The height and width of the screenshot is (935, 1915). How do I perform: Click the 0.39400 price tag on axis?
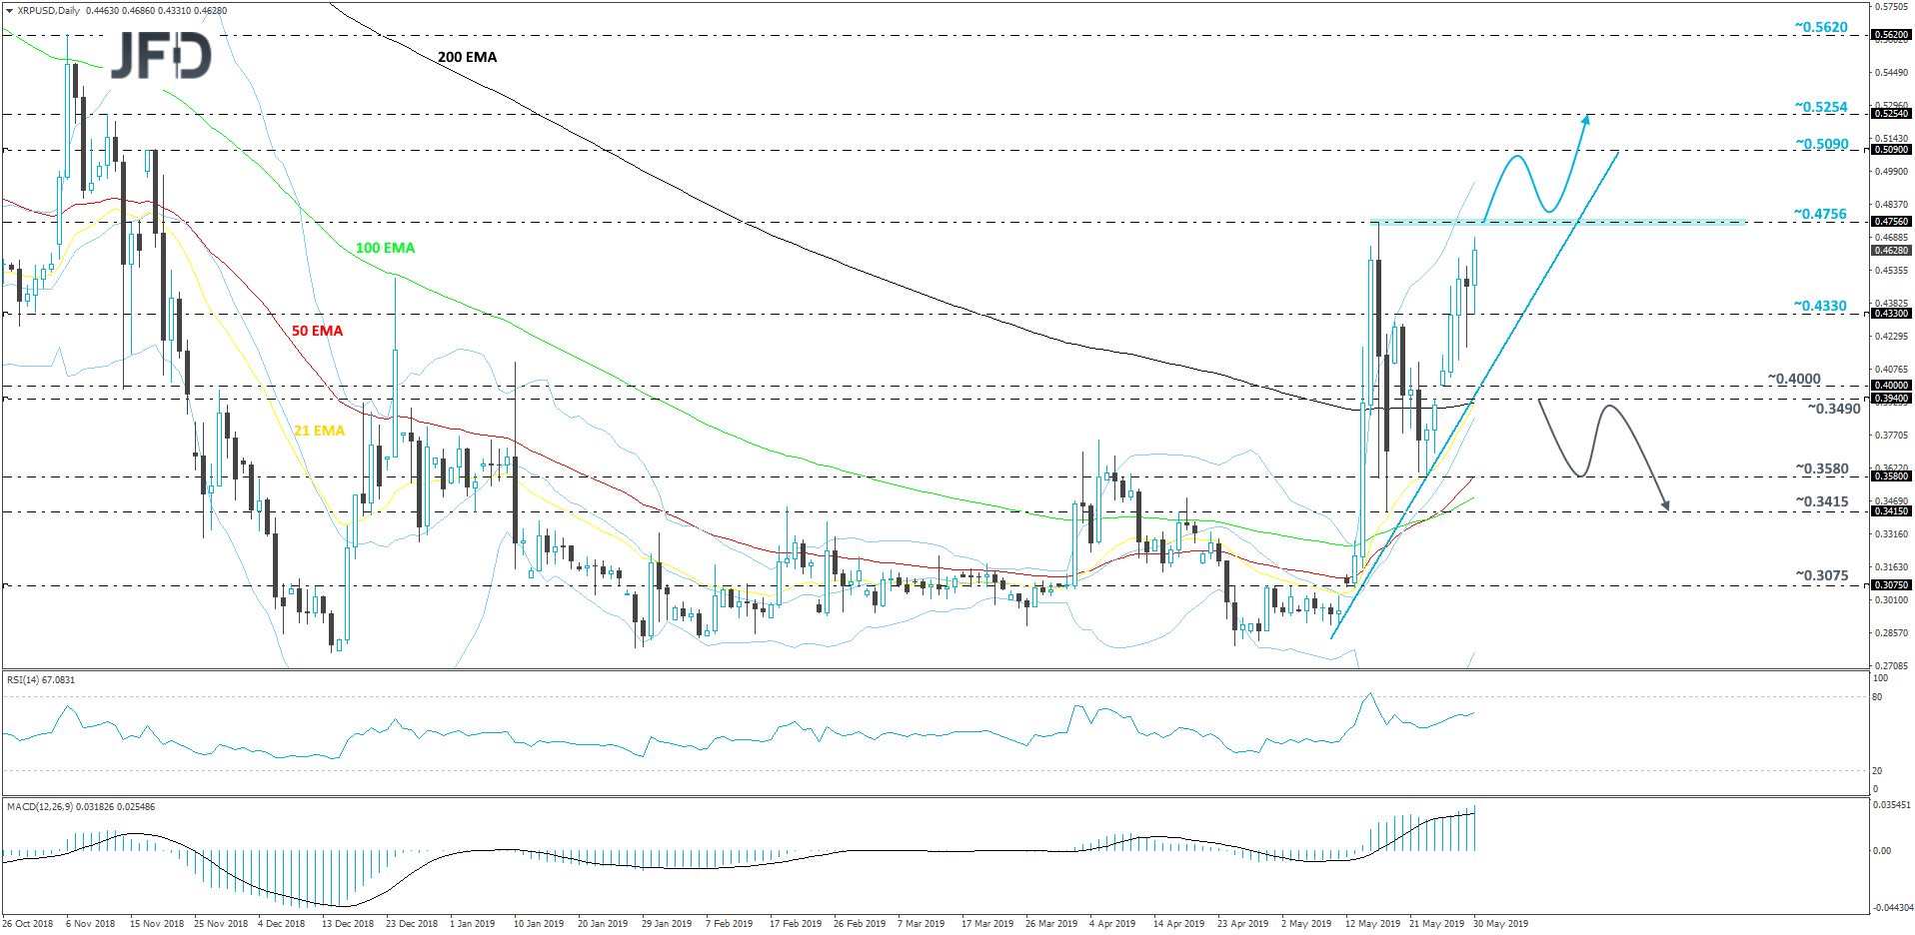(1891, 398)
